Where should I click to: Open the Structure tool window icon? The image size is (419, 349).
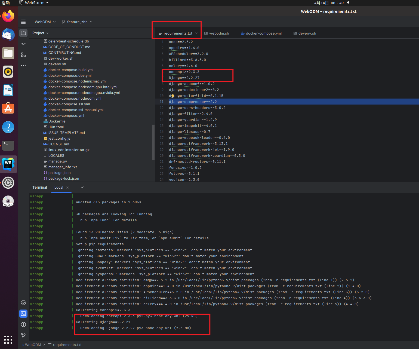click(x=23, y=55)
